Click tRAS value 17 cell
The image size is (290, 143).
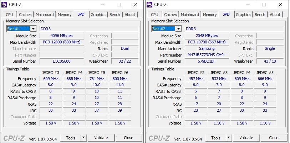click(196, 104)
